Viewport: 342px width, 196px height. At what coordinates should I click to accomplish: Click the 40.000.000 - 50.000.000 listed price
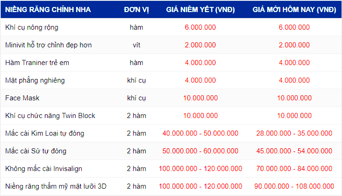click(x=200, y=133)
